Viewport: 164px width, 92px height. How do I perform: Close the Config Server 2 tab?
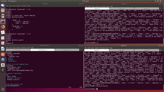click(x=53, y=50)
